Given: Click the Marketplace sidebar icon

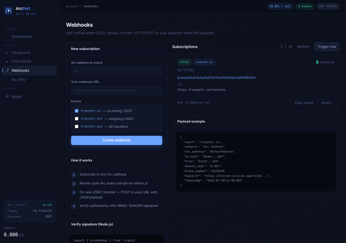Looking at the screenshot, I should [x=7, y=36].
